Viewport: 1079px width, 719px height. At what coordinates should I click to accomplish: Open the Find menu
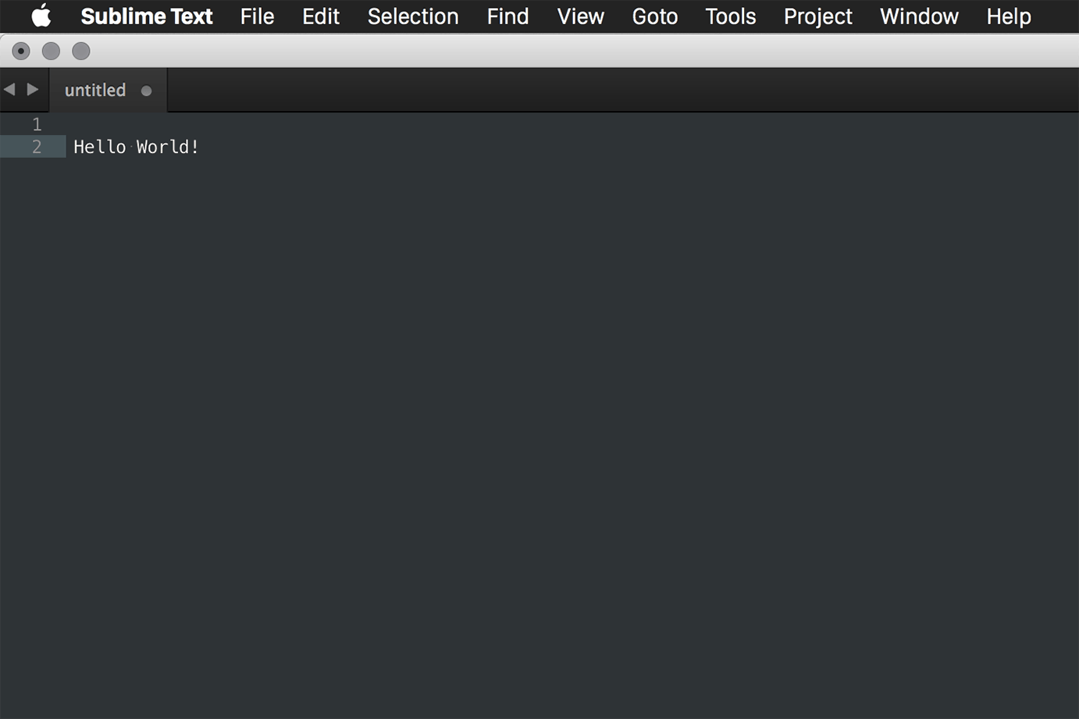pyautogui.click(x=507, y=16)
